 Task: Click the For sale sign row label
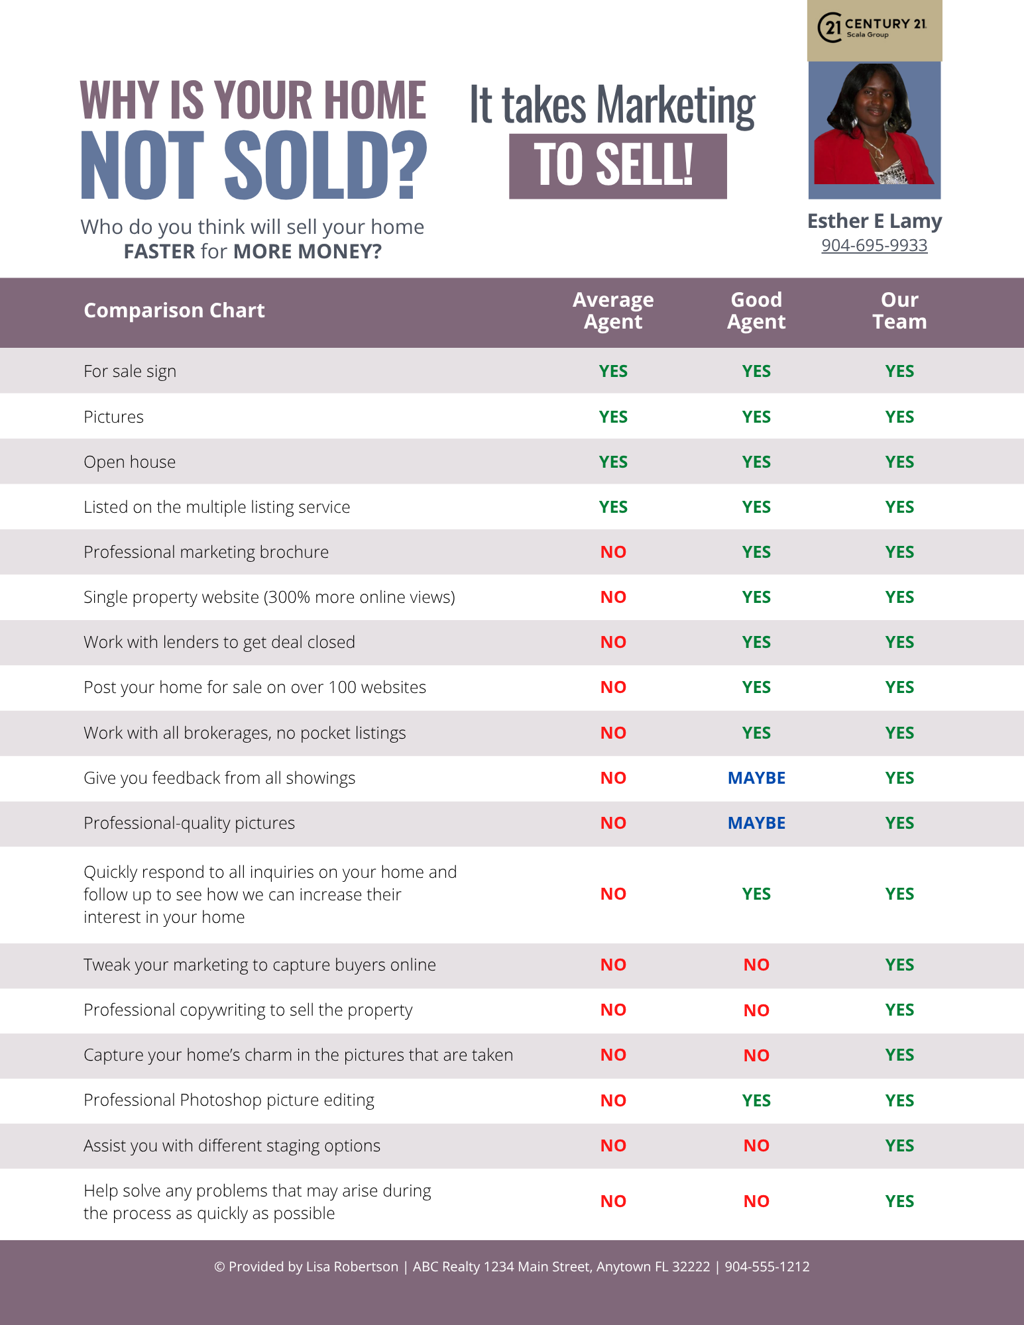130,371
